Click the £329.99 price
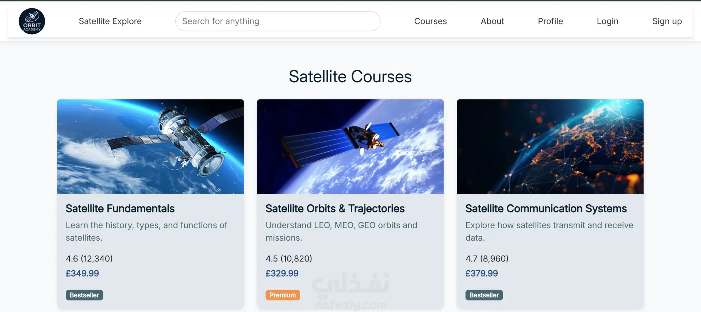This screenshot has height=312, width=701. click(x=282, y=273)
